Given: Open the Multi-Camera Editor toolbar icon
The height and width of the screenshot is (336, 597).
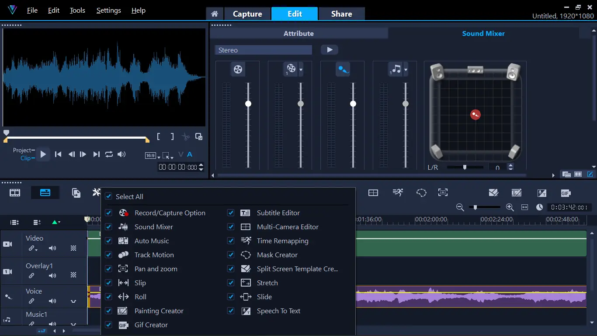Looking at the screenshot, I should tap(373, 193).
